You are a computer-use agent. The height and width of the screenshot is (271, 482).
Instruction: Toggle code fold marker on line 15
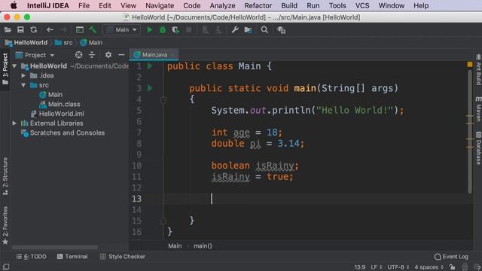163,221
